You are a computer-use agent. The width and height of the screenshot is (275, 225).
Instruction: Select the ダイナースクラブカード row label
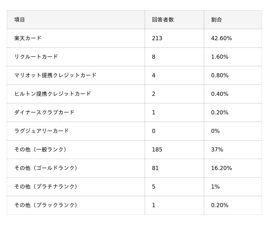[44, 112]
